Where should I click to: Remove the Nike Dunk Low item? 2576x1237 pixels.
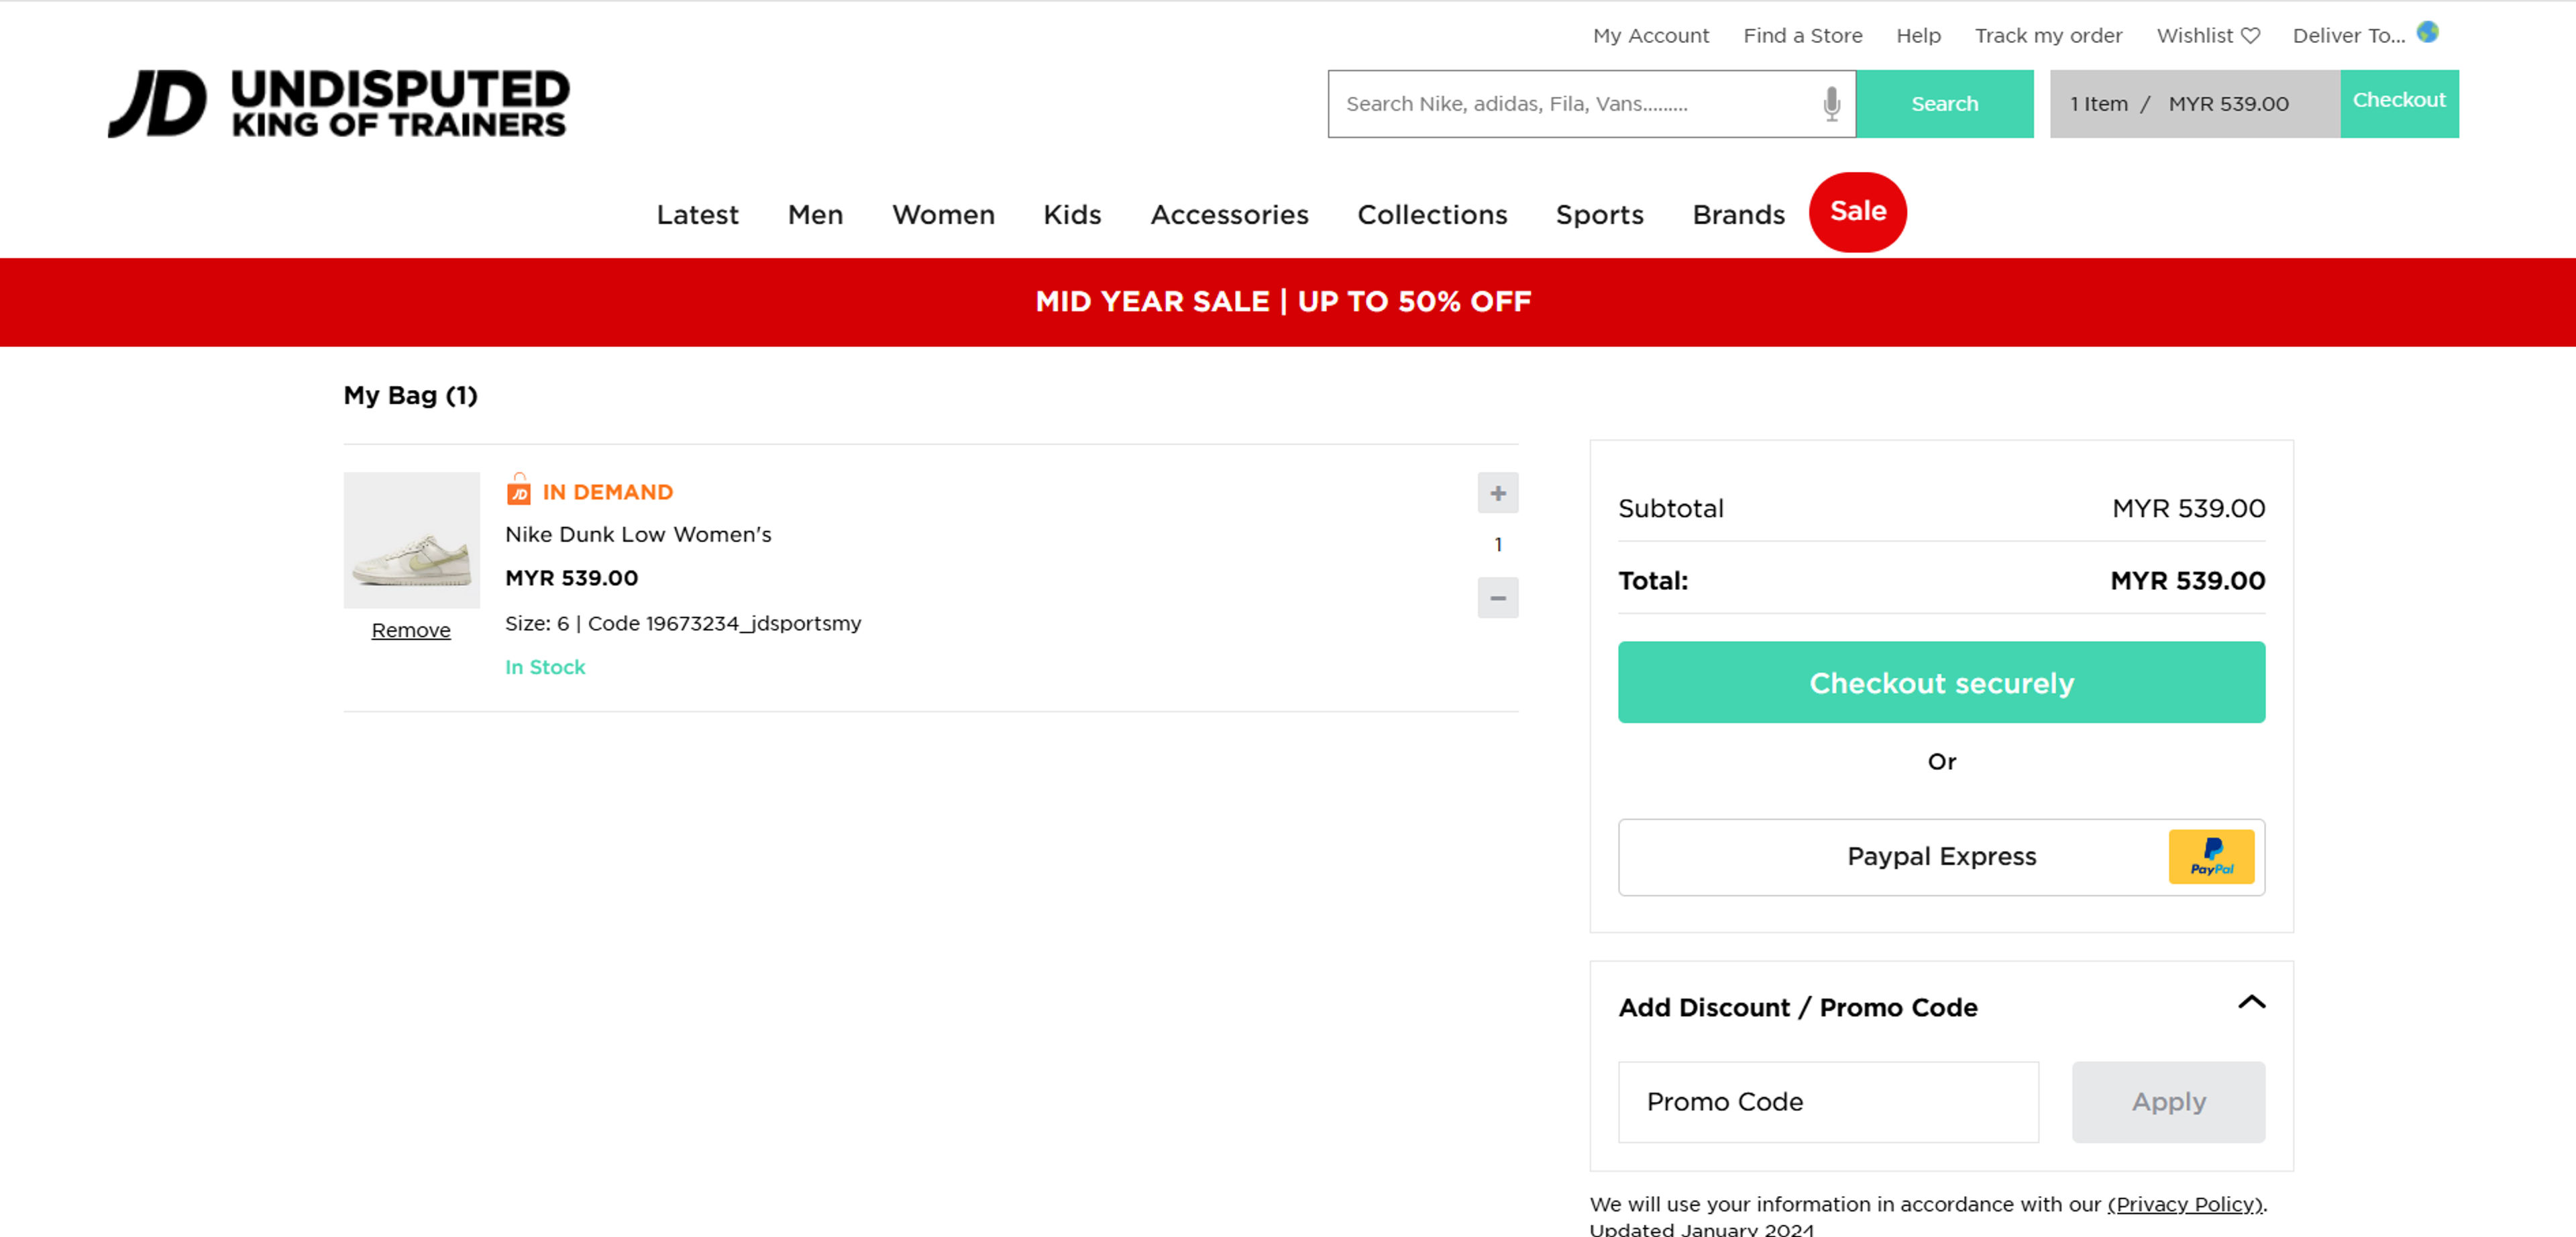tap(410, 630)
